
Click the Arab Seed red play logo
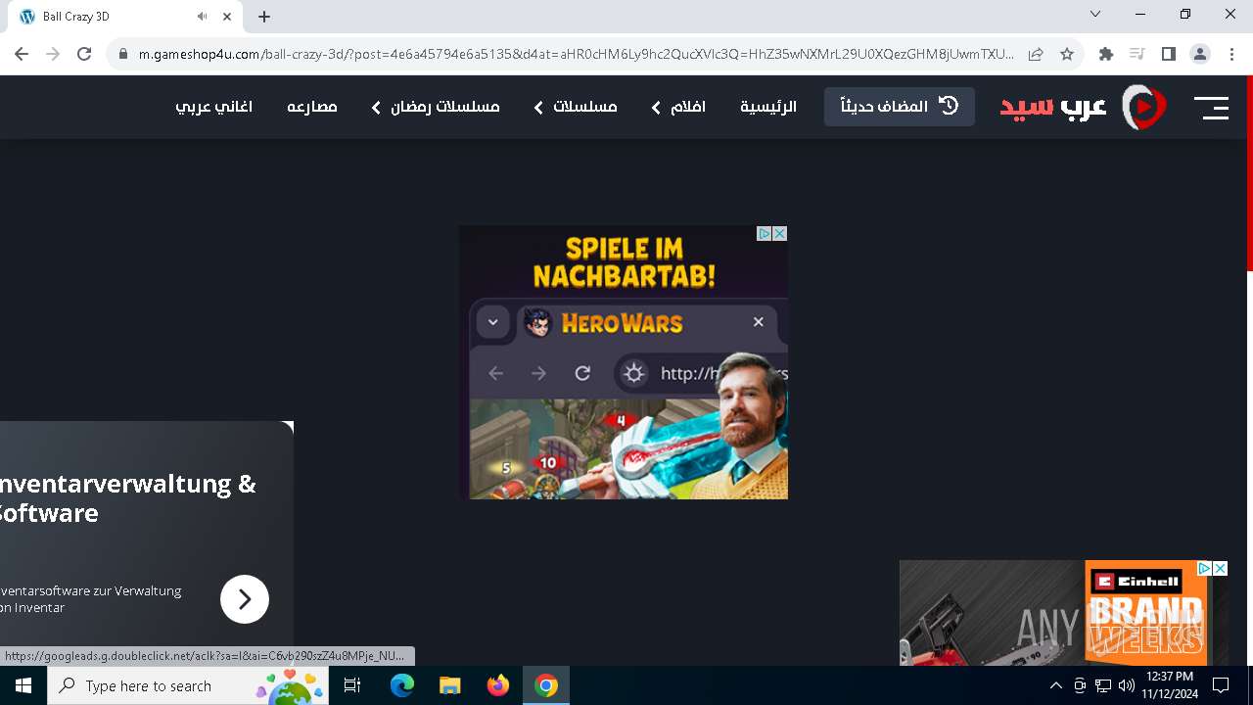(1143, 107)
